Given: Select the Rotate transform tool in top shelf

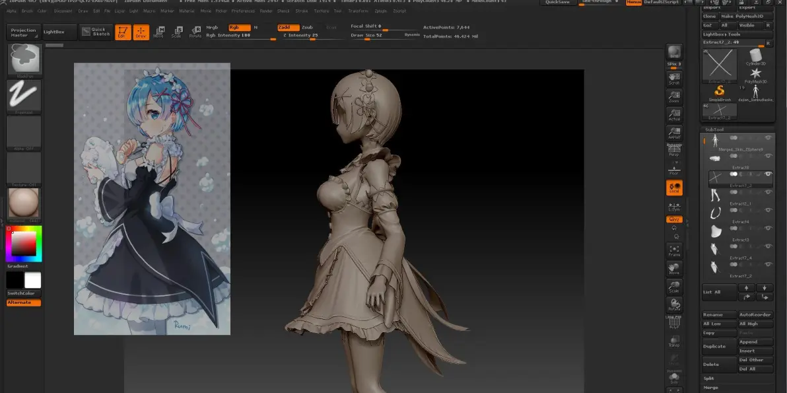Looking at the screenshot, I should tap(195, 32).
